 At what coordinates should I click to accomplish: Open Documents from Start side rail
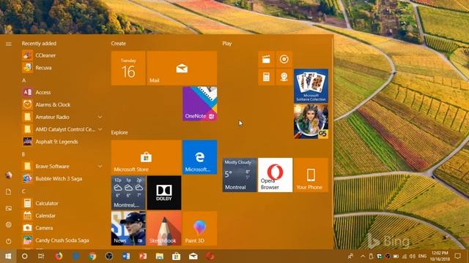[9, 191]
